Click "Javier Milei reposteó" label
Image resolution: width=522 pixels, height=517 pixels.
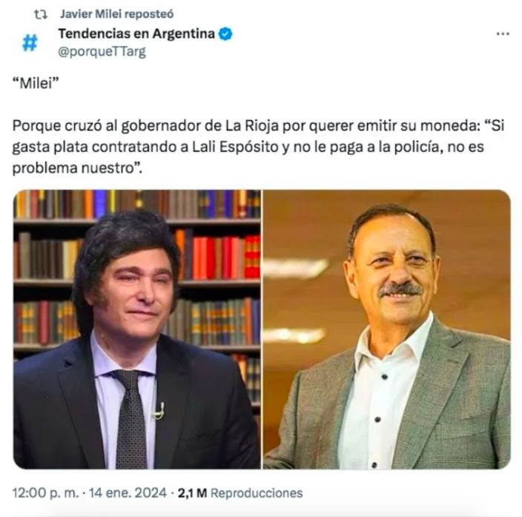pyautogui.click(x=106, y=14)
